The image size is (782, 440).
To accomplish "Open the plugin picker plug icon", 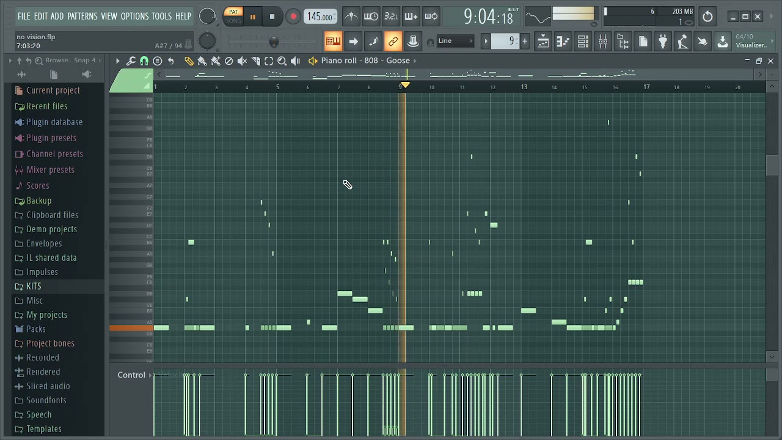I will (663, 42).
